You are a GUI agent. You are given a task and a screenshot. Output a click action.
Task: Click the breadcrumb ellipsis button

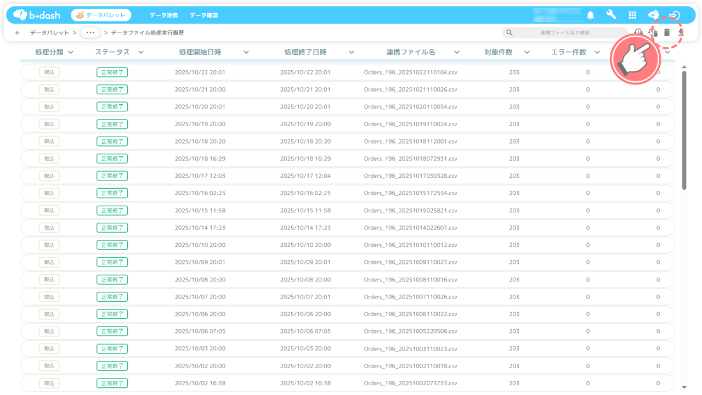click(90, 33)
